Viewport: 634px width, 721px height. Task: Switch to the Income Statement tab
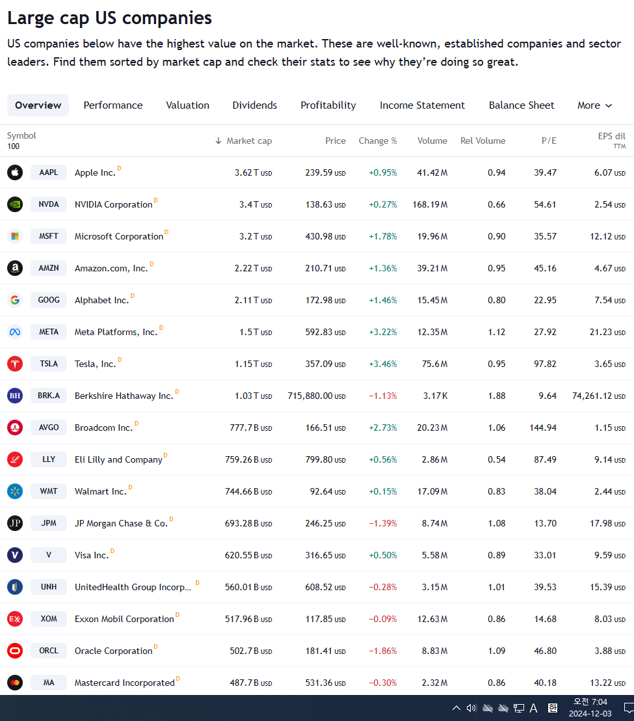tap(422, 105)
